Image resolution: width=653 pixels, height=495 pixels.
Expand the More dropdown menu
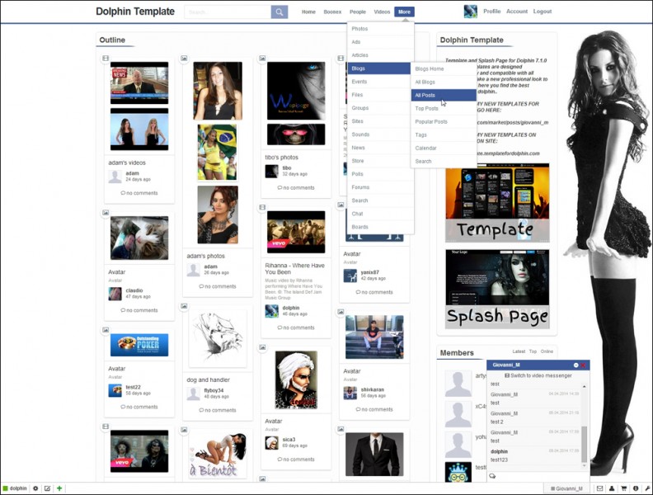404,12
